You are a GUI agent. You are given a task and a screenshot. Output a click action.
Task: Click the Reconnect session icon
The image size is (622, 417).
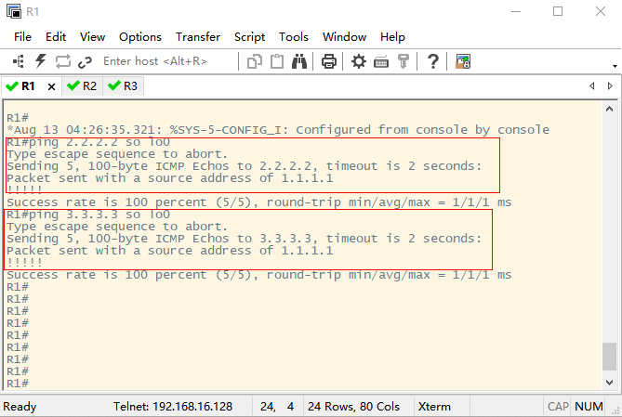pos(62,61)
